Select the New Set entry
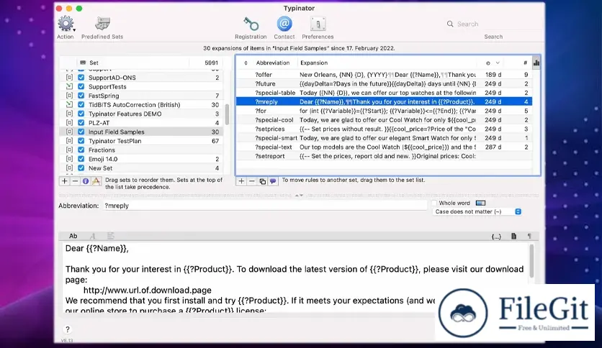Screen dimensions: 602x348 (x=142, y=168)
